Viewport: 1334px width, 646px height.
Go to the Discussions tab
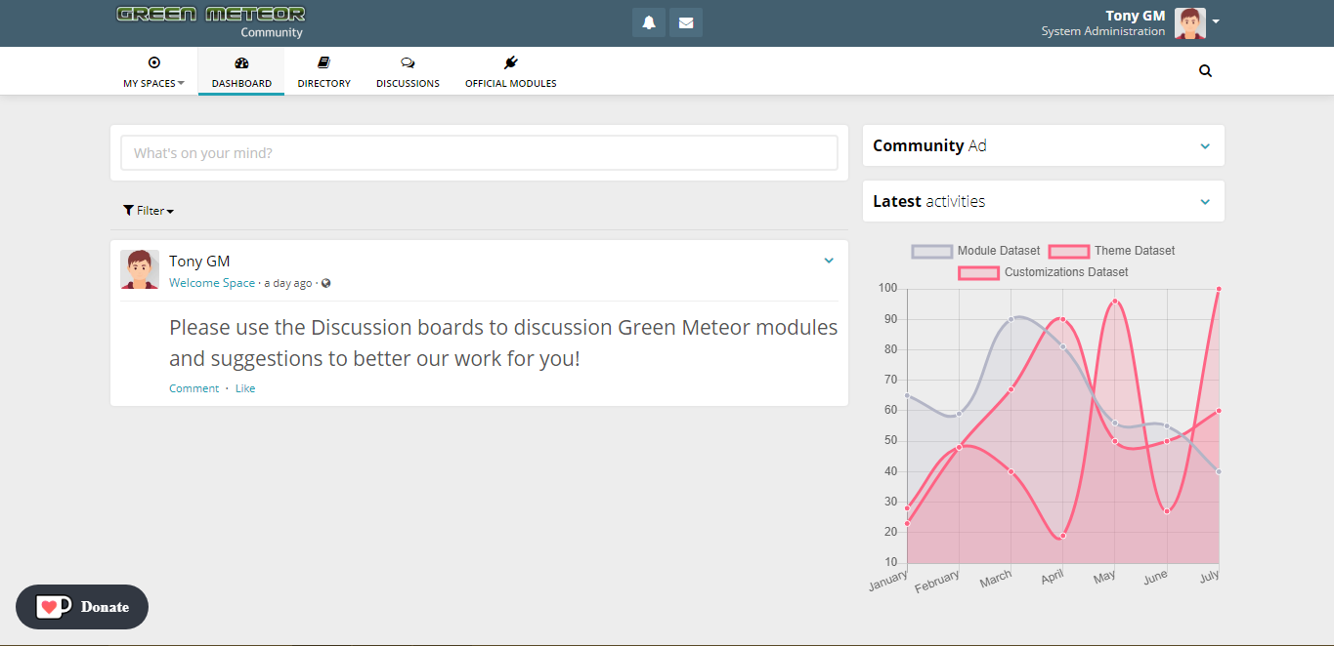point(408,72)
